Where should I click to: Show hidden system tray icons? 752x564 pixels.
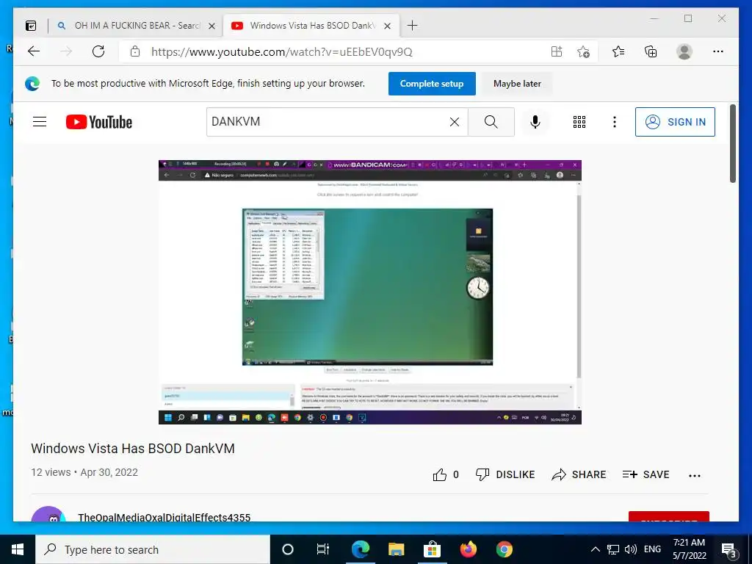[x=595, y=549]
